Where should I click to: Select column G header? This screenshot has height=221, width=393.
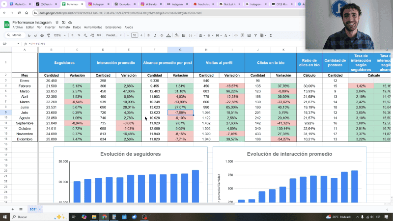(180, 50)
